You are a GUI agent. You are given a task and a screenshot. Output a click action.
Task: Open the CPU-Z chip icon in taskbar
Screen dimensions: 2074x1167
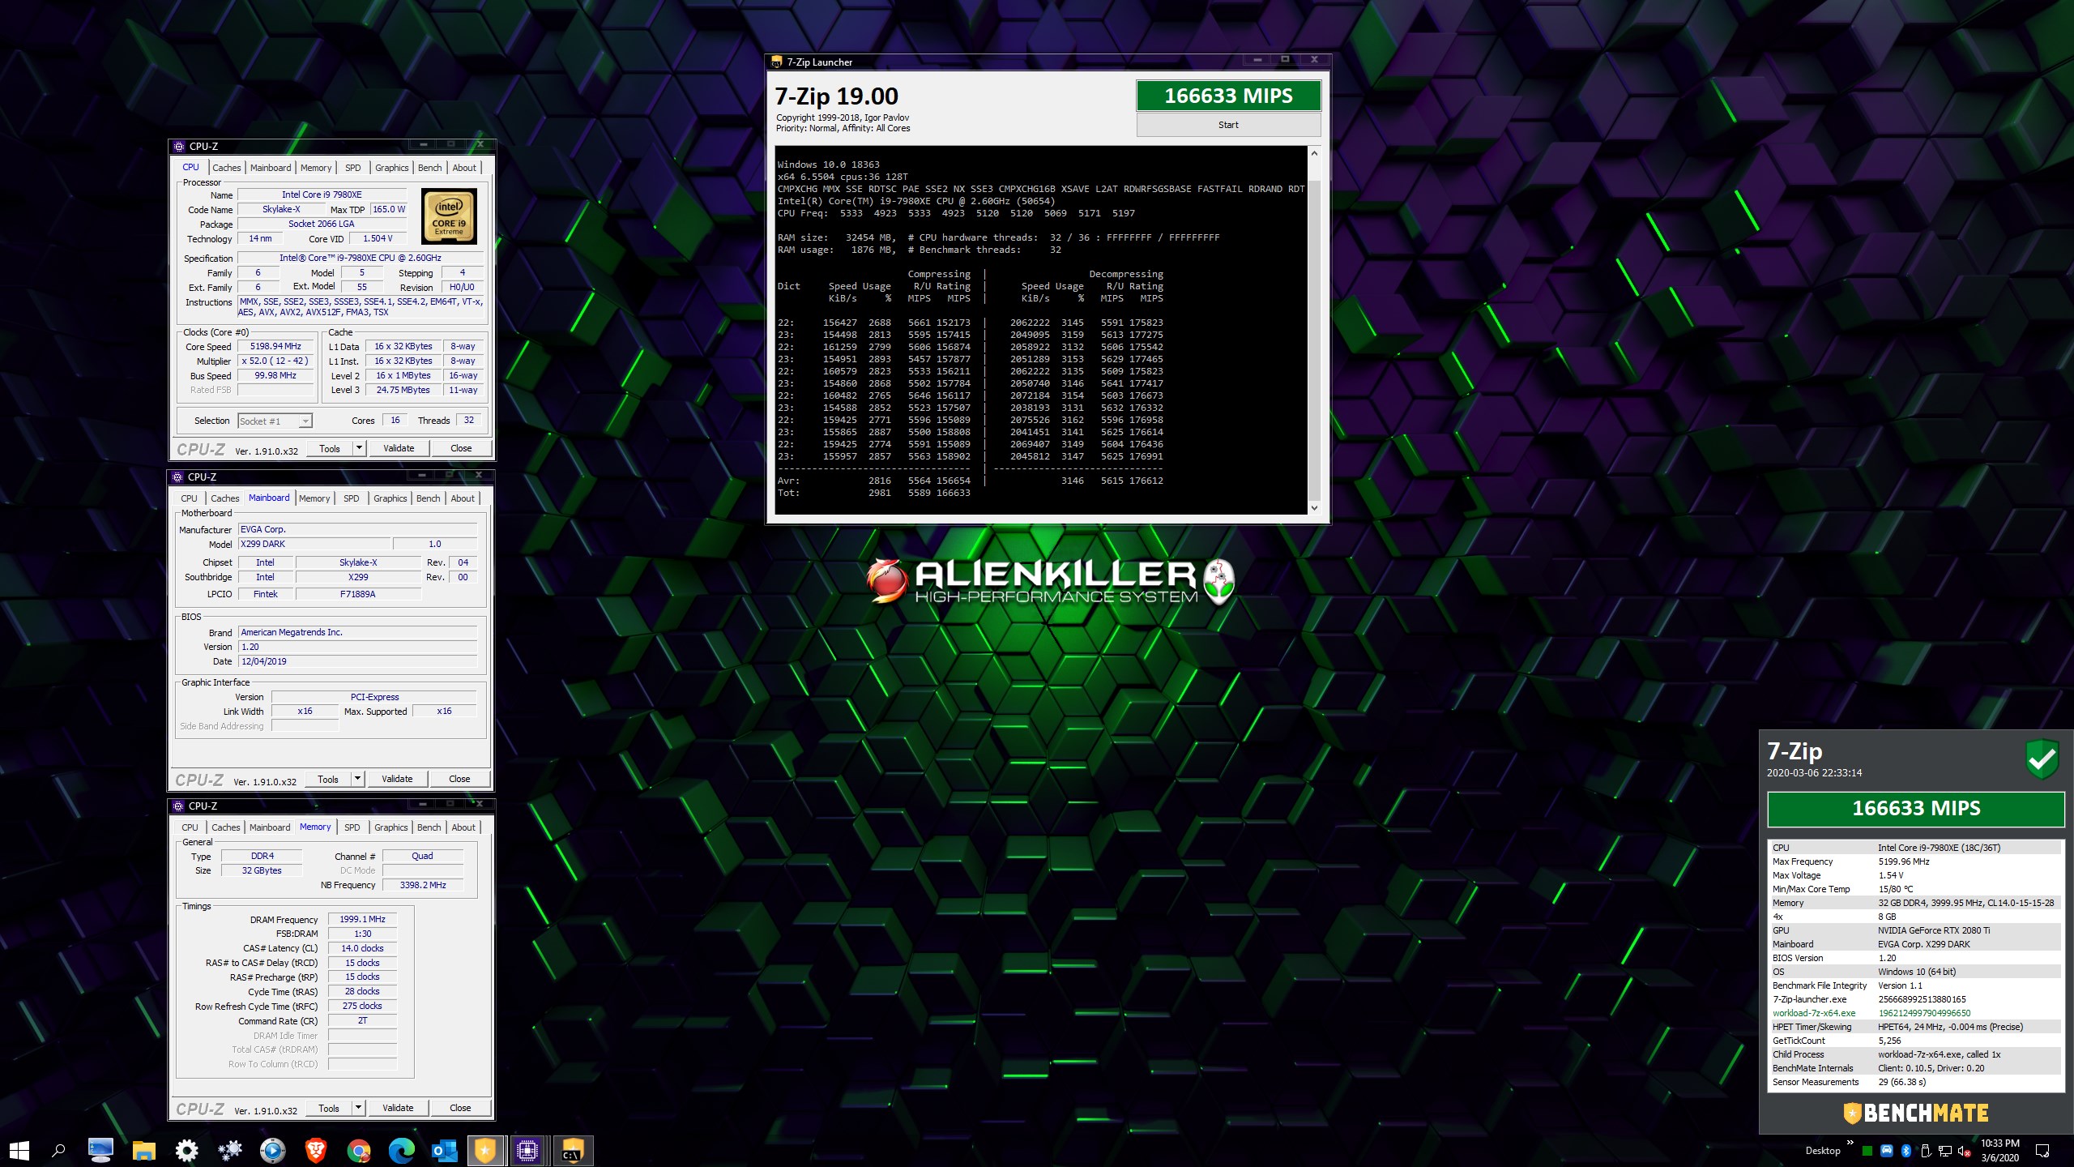click(527, 1150)
